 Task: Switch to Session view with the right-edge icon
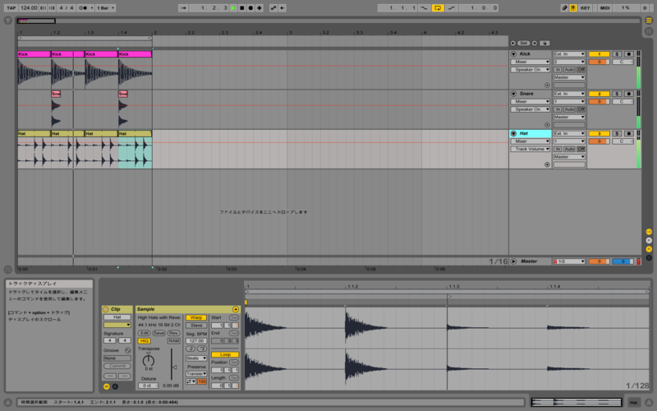[x=649, y=30]
